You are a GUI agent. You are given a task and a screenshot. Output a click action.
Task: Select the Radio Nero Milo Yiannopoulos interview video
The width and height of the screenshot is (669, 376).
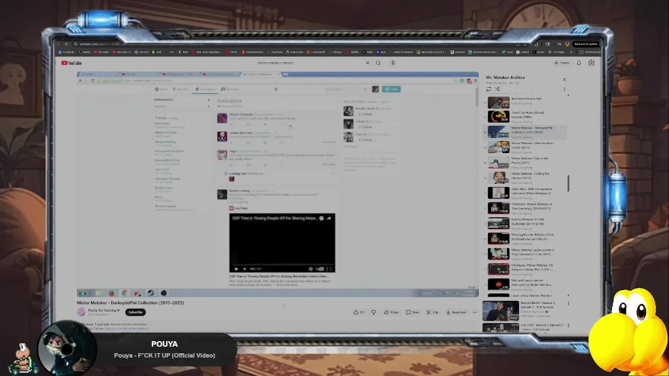pyautogui.click(x=525, y=193)
